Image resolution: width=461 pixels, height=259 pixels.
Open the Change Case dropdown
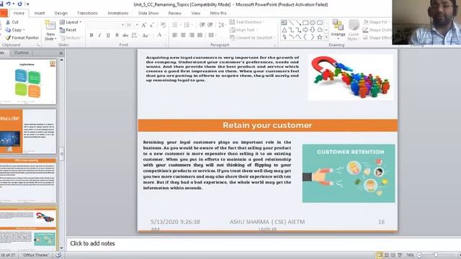click(x=146, y=35)
